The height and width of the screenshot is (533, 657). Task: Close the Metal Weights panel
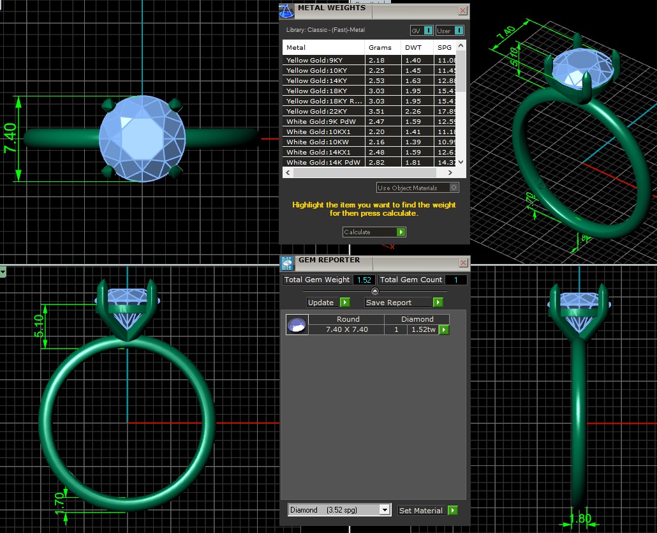point(462,11)
